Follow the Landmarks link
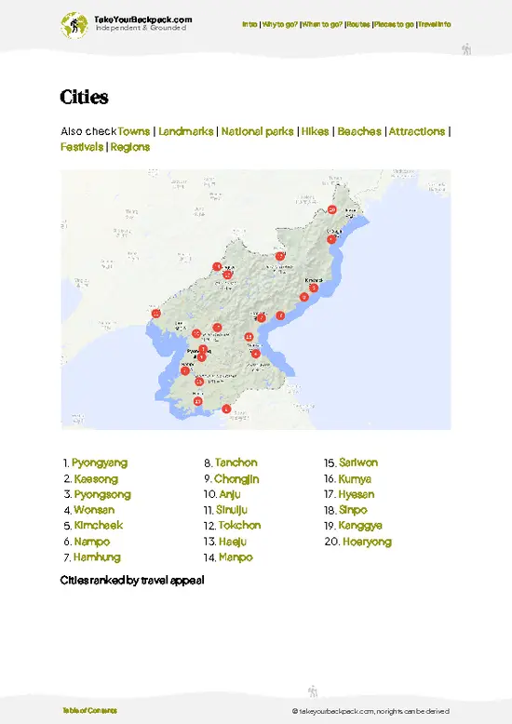The image size is (512, 724). tap(186, 131)
